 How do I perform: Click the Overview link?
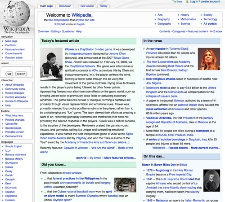(43, 31)
